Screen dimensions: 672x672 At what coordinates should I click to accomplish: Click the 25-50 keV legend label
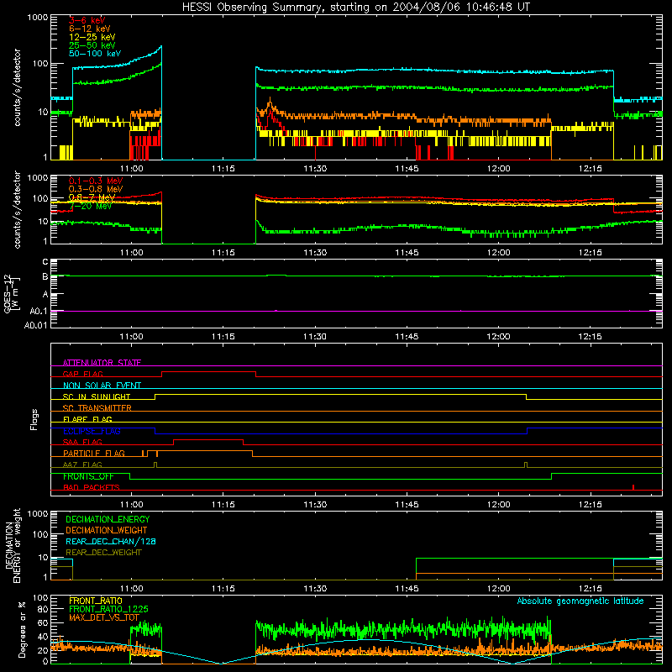point(92,45)
